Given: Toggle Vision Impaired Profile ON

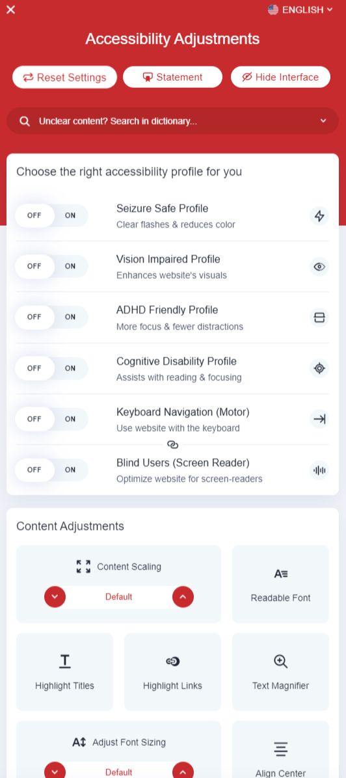Looking at the screenshot, I should 70,267.
